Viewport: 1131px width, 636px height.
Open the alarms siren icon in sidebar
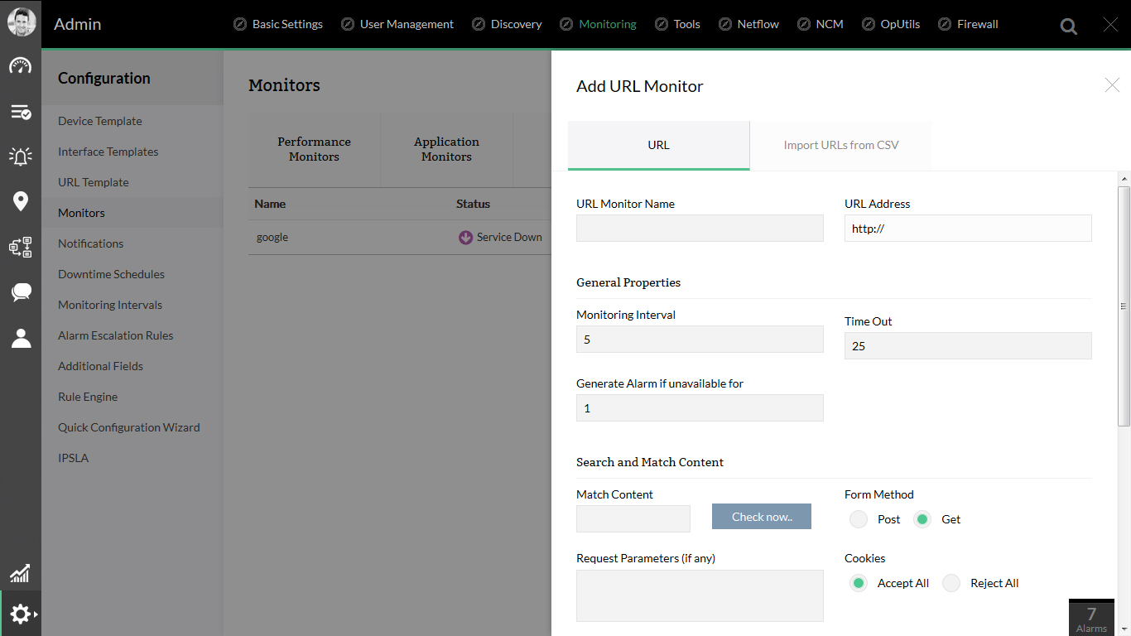click(x=21, y=157)
